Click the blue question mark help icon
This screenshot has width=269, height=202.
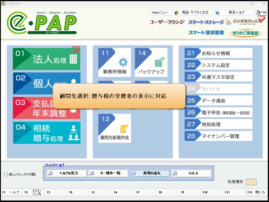[217, 13]
